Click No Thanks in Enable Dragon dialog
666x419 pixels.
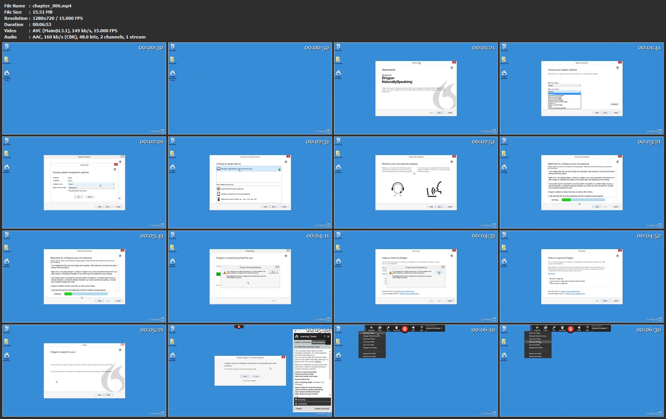click(256, 376)
